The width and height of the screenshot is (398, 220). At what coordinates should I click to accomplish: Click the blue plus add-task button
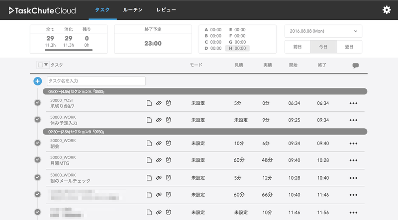pos(38,81)
